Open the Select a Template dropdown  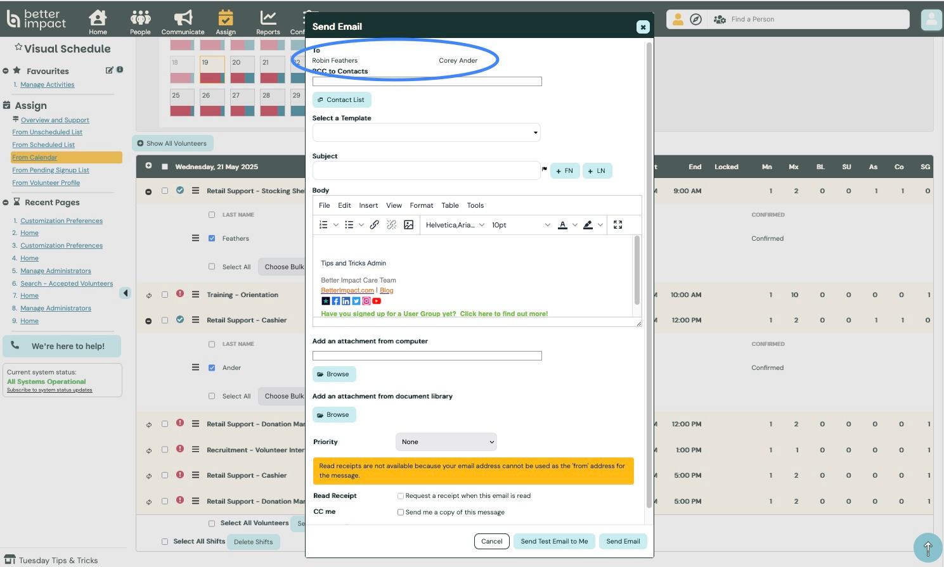point(426,132)
